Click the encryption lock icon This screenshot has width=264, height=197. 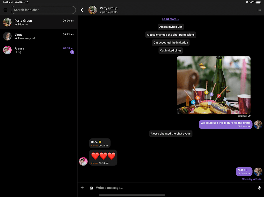coord(91,188)
